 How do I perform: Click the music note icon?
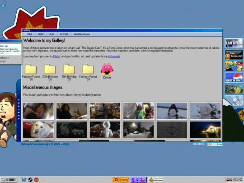(x=4, y=5)
